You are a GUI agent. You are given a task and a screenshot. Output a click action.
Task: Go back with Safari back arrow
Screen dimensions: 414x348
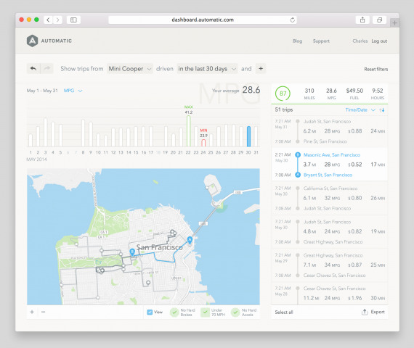coord(48,20)
